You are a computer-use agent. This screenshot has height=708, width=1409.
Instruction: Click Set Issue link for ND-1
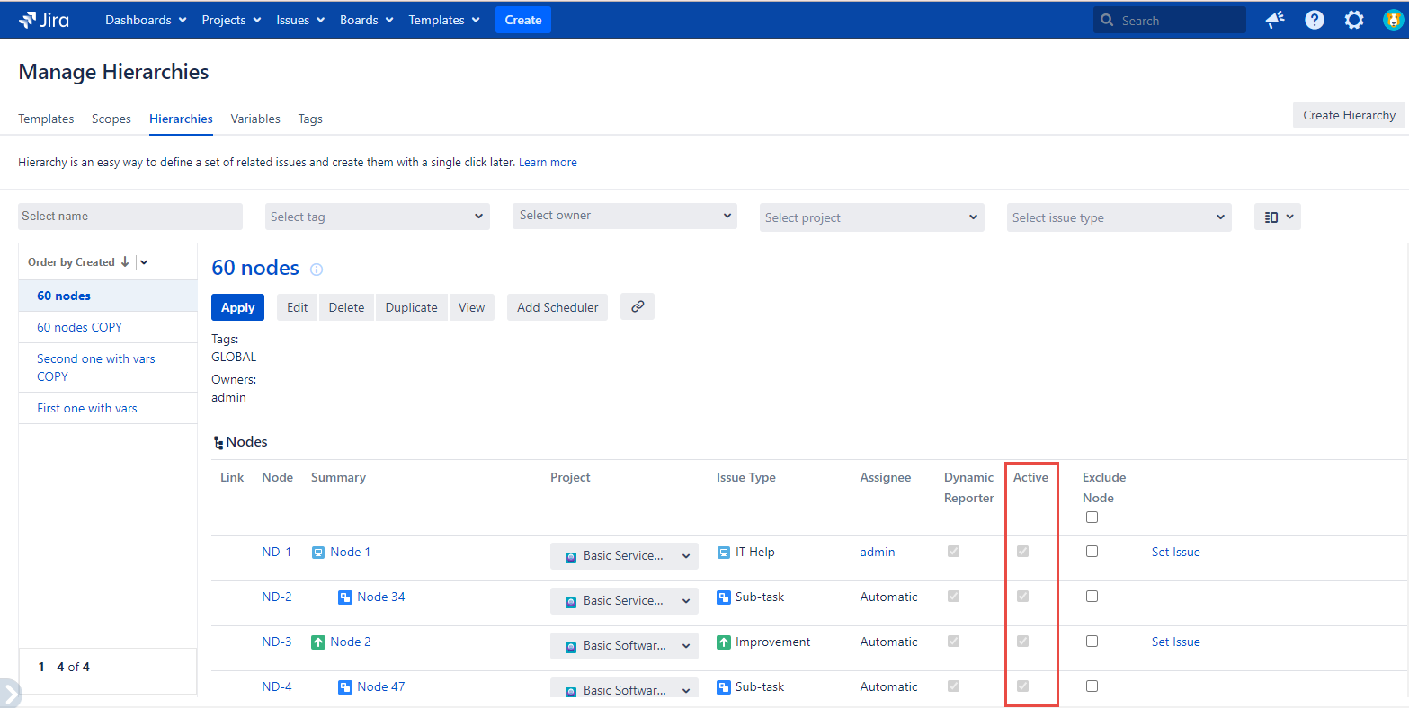(1175, 552)
